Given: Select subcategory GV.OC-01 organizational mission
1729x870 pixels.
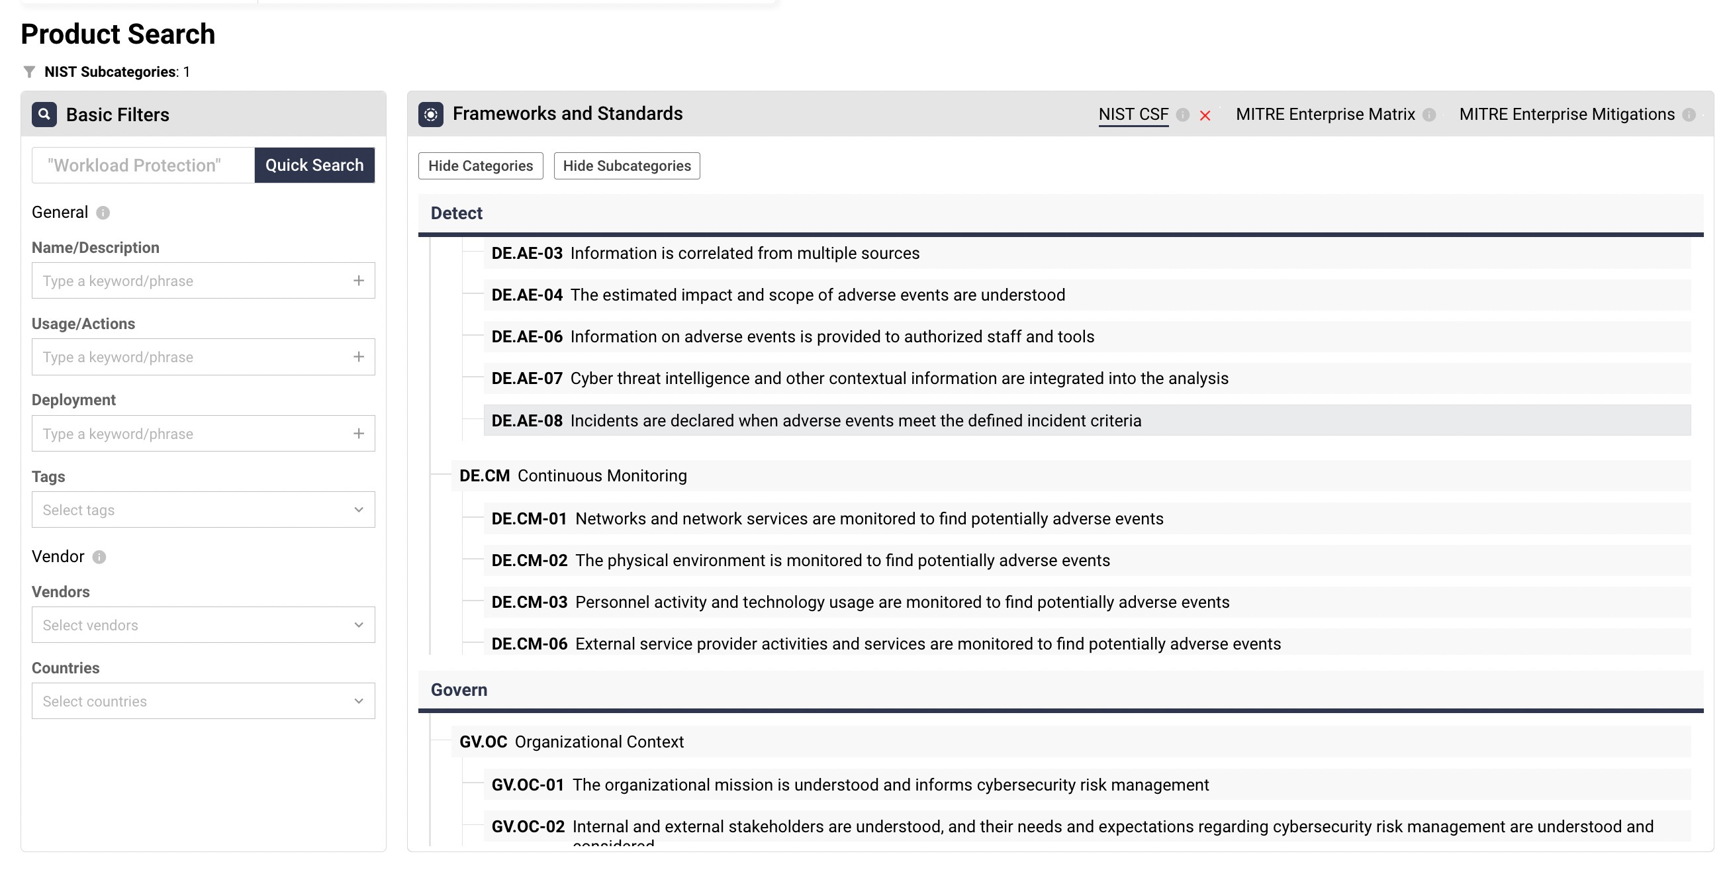Looking at the screenshot, I should tap(1088, 785).
